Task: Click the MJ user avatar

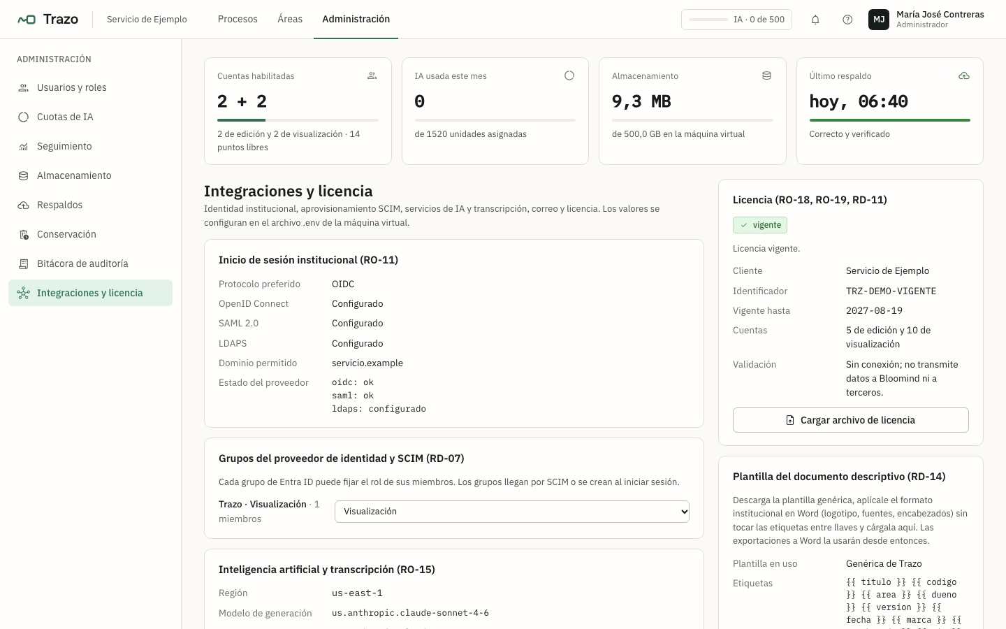Action: (879, 20)
